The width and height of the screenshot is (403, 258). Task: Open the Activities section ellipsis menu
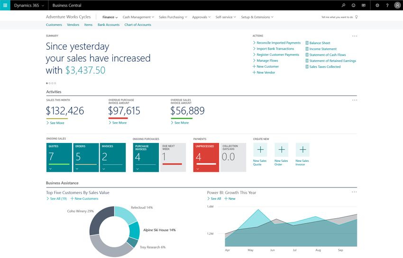point(355,100)
